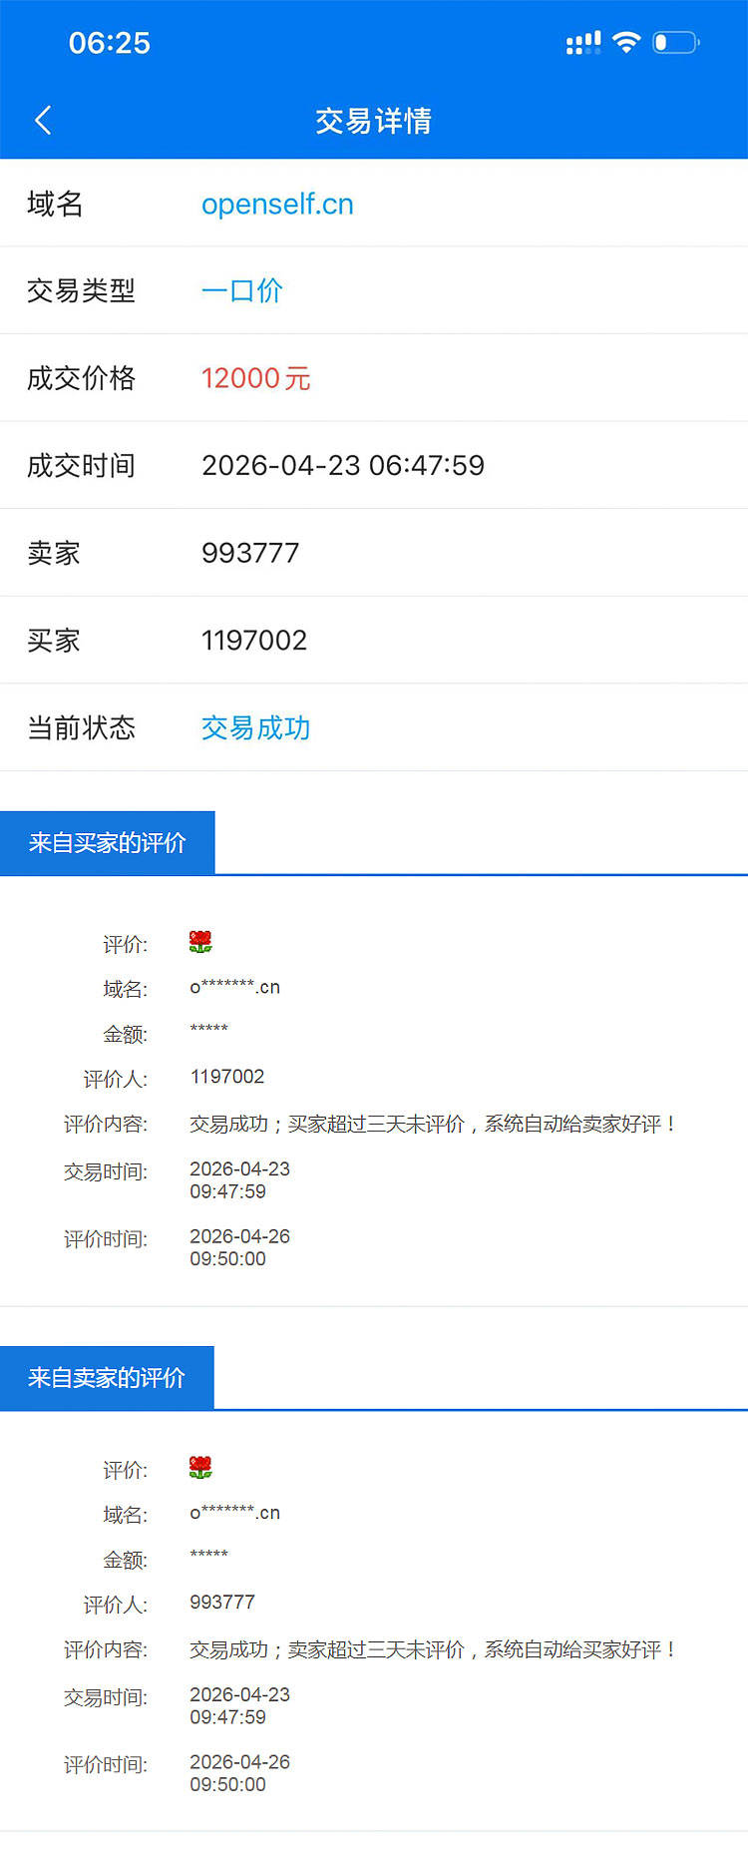Tap reviewer 993777 in seller review

pyautogui.click(x=222, y=1603)
